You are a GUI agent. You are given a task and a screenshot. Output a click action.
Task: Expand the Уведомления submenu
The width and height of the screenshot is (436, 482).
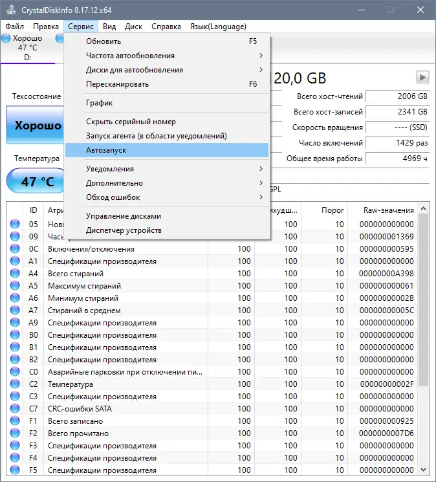167,169
